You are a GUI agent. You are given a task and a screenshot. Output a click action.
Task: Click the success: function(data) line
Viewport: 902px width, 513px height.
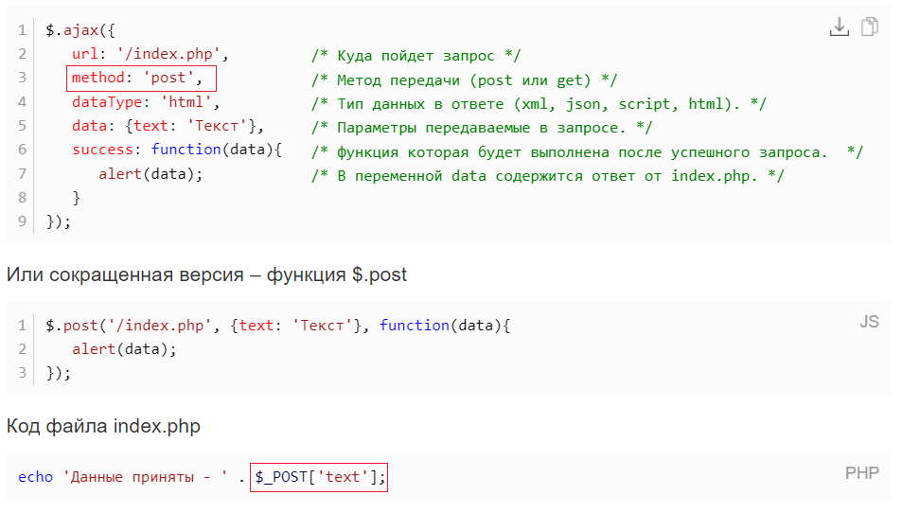click(177, 150)
